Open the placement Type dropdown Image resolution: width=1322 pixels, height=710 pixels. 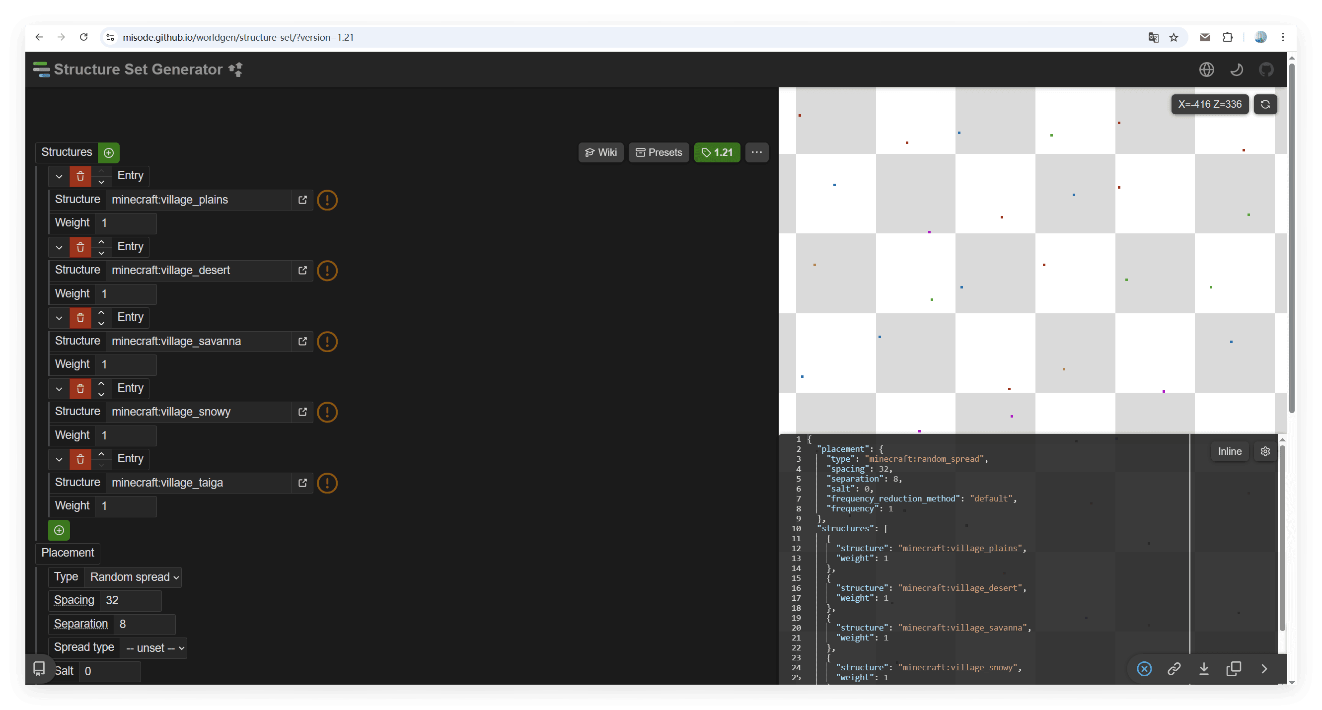134,577
